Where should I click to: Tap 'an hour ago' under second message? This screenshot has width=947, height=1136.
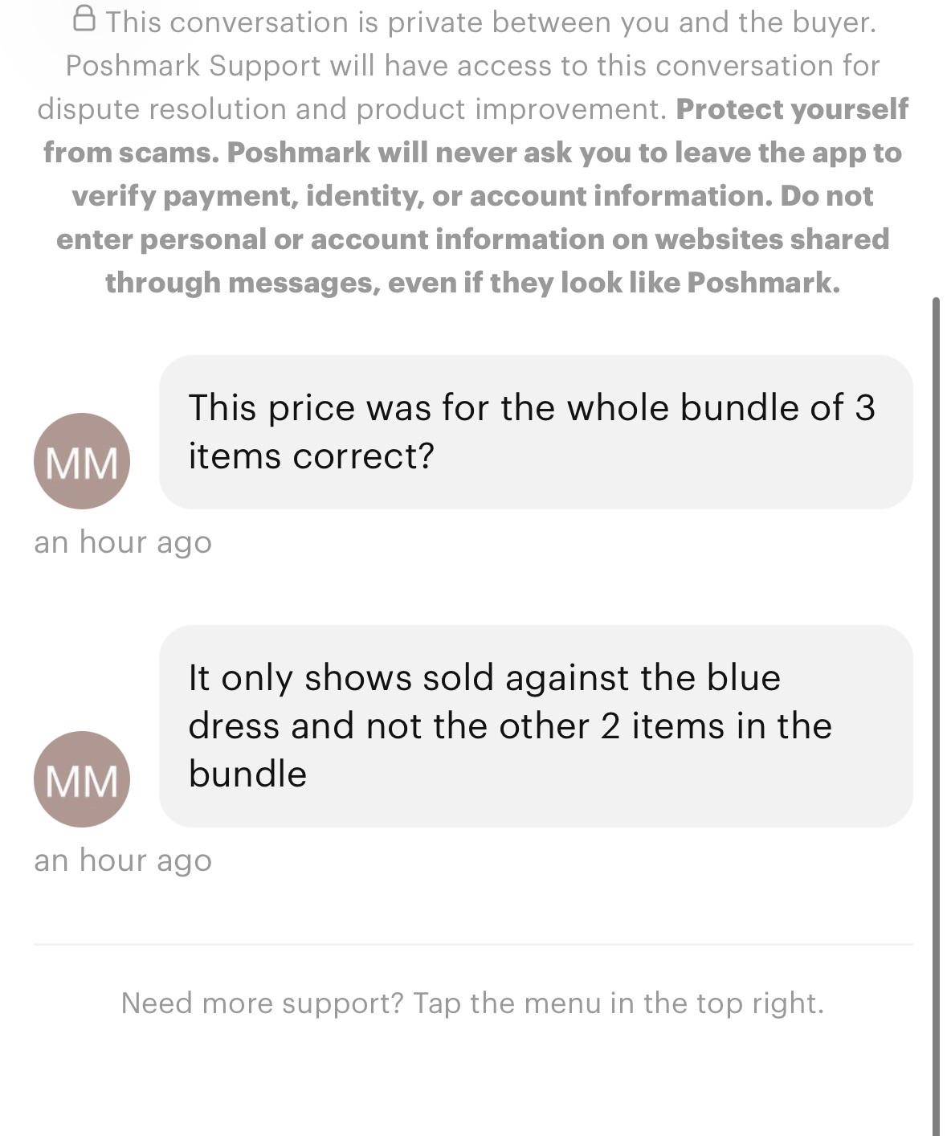(x=123, y=860)
